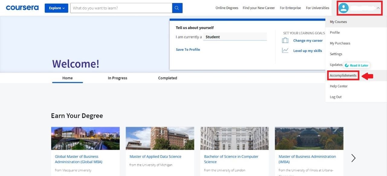Click the Change my career briefcase icon
The image size is (387, 176).
(x=285, y=40)
